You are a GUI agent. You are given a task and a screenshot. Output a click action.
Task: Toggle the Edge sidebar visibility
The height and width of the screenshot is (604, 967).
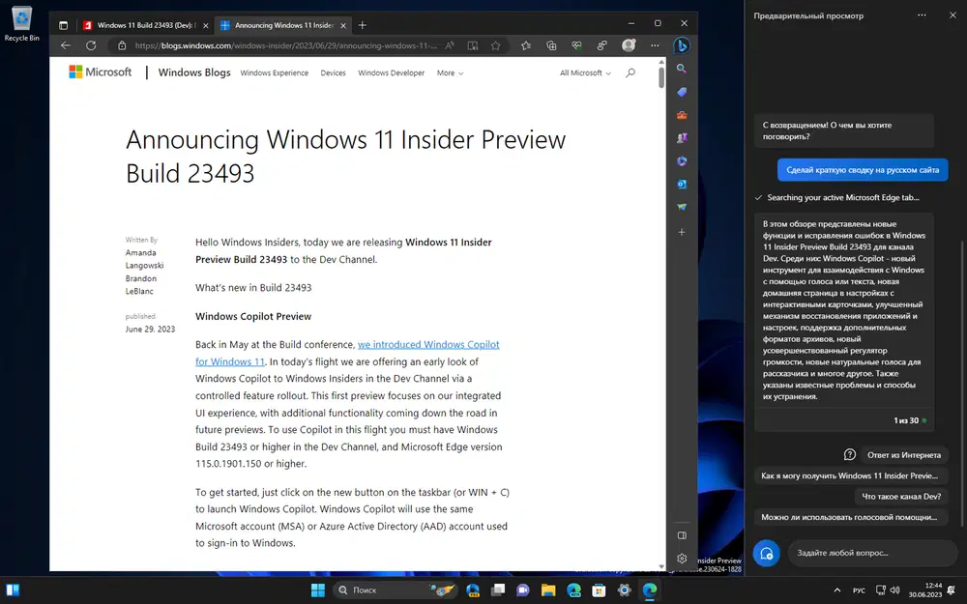(682, 535)
